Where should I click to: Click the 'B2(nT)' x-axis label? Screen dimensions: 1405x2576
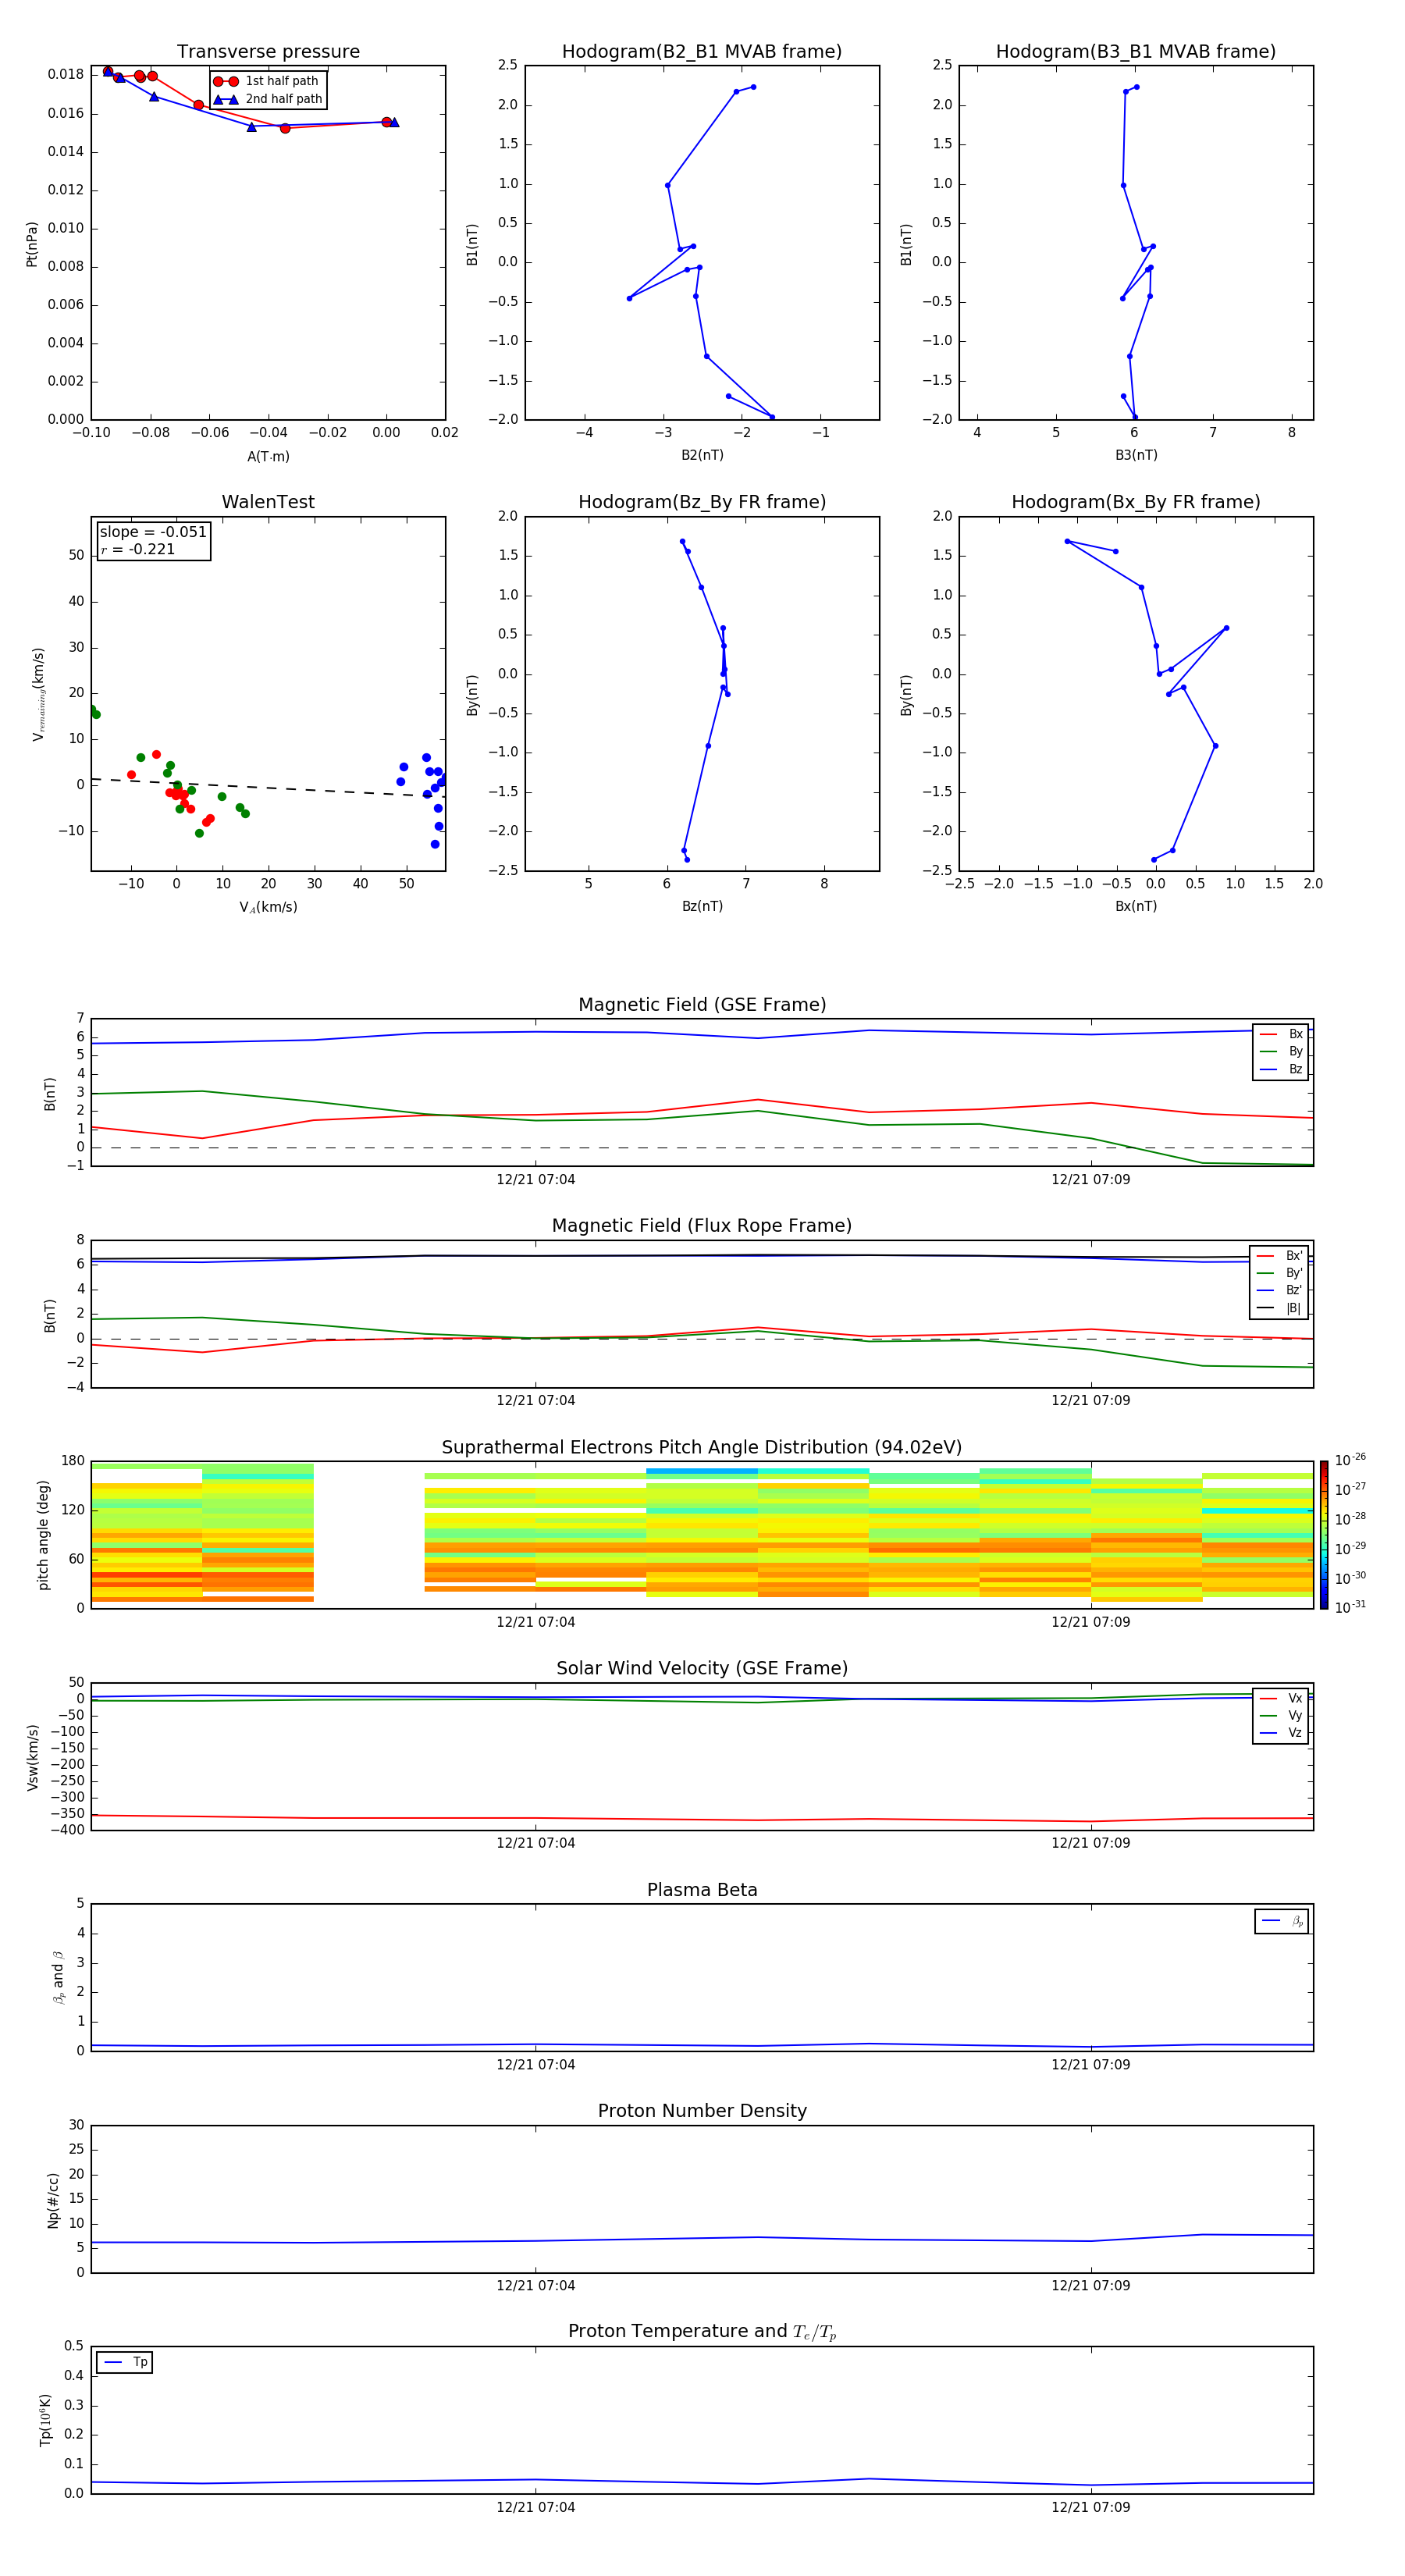click(702, 455)
